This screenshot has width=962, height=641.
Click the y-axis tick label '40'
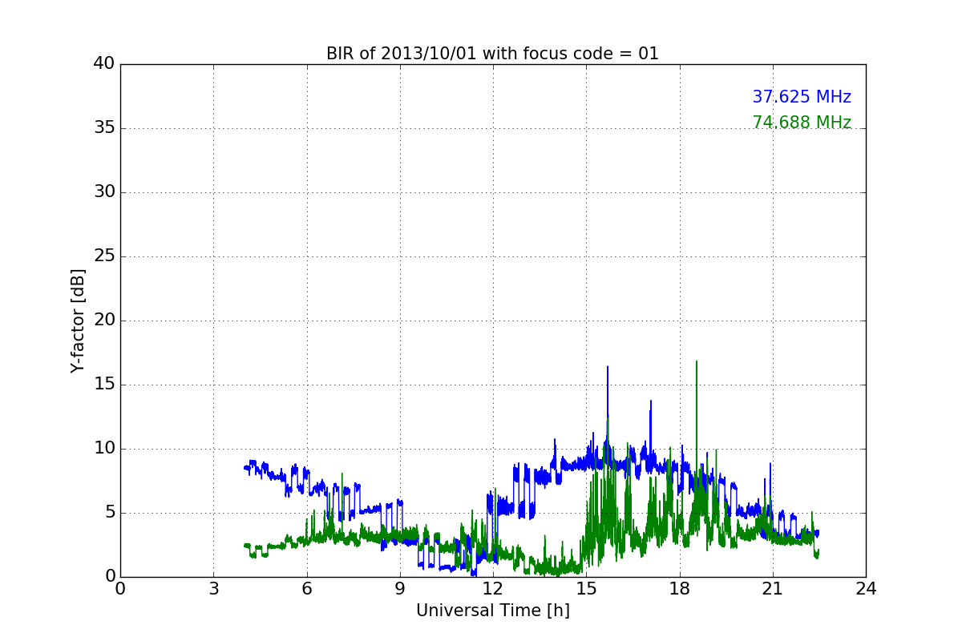coord(104,64)
